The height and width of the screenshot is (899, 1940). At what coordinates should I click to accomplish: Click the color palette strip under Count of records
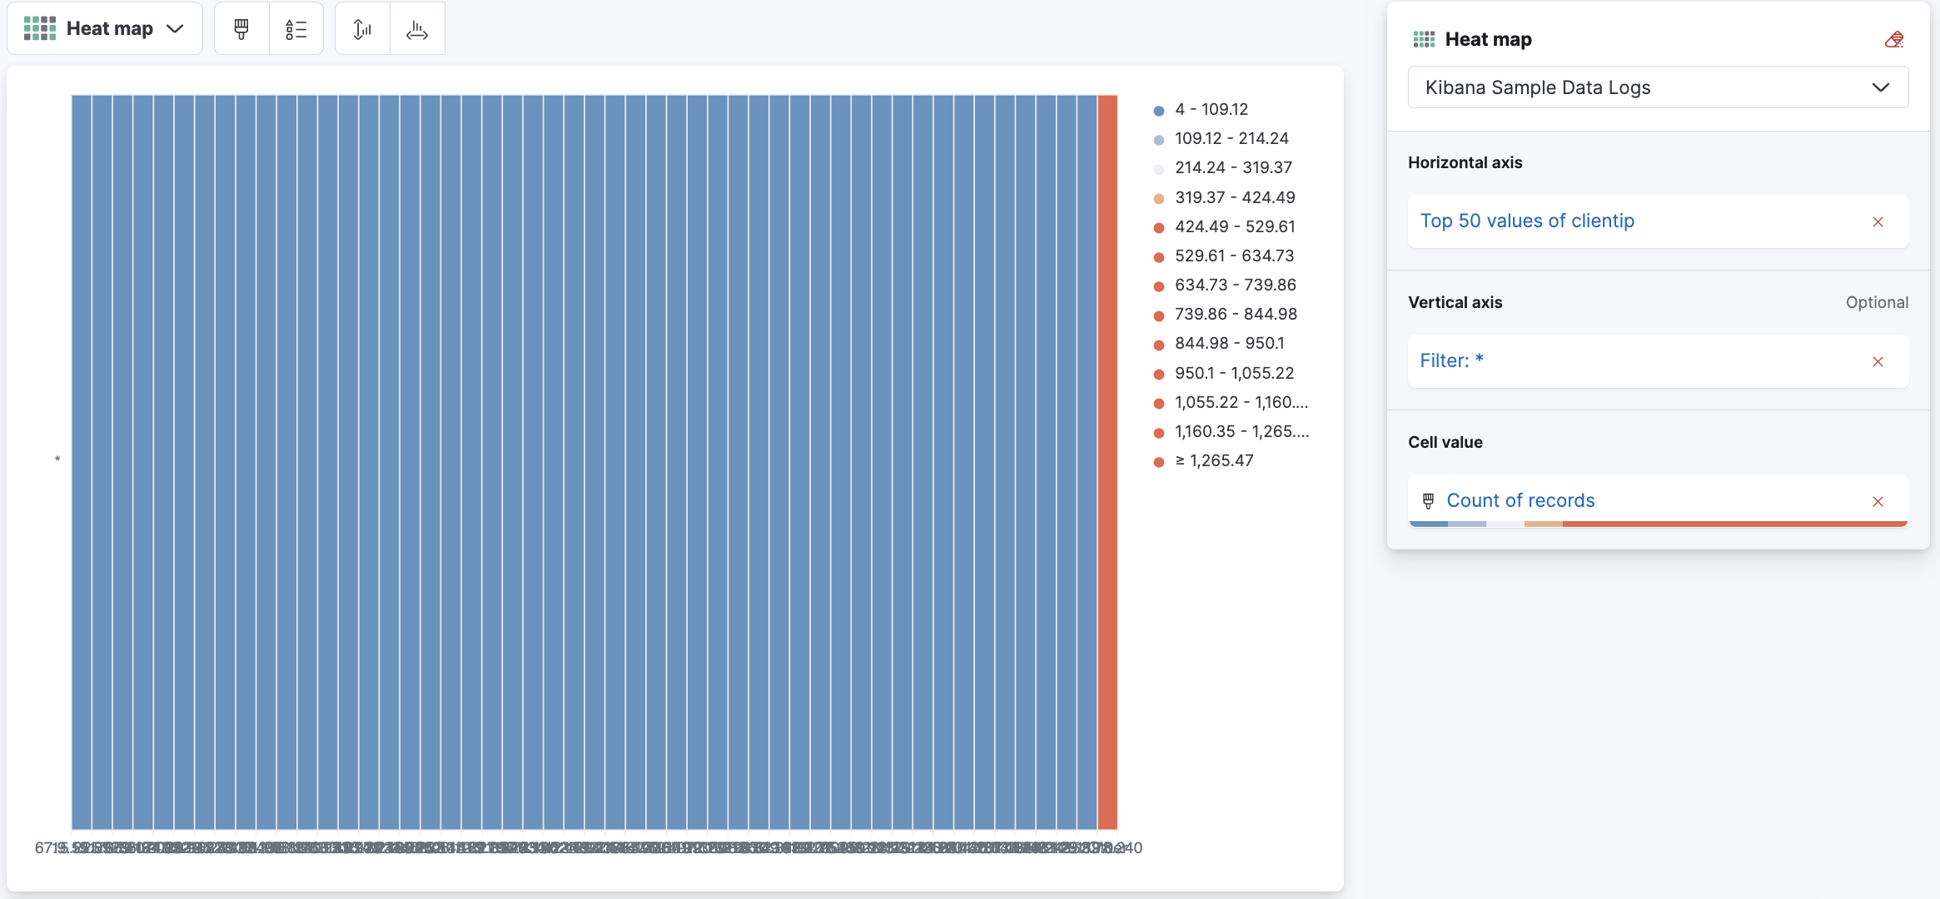tap(1656, 523)
